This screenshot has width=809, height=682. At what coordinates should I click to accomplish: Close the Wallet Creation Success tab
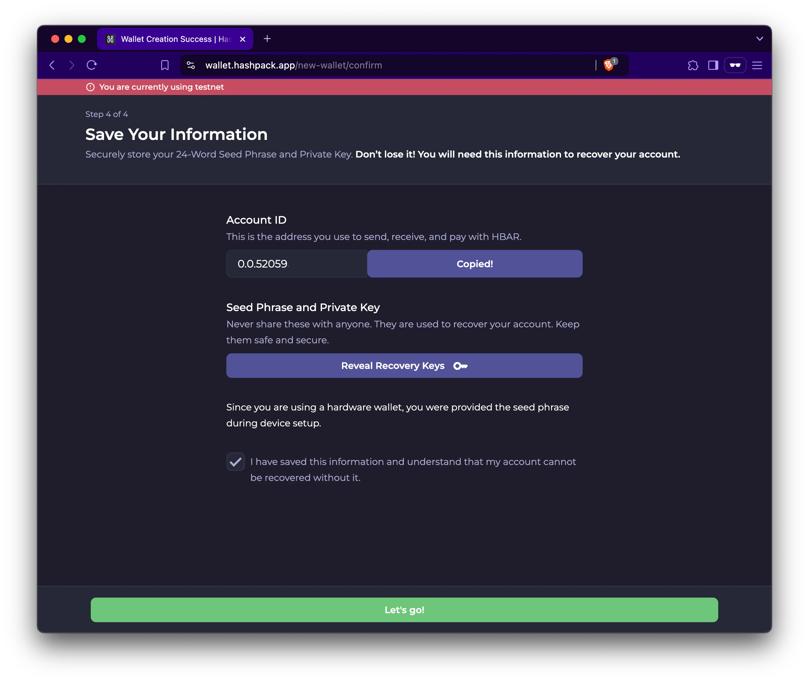(243, 39)
